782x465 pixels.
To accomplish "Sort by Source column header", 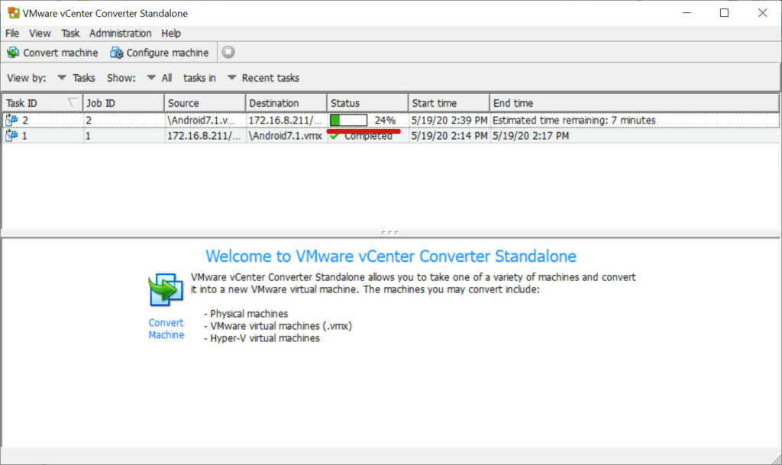I will [x=205, y=103].
